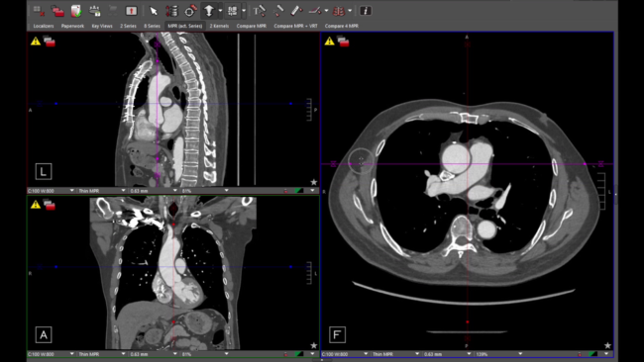Click the stack scroll tool icon
The width and height of the screenshot is (644, 362).
[171, 11]
